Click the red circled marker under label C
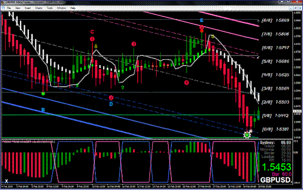 pos(92,39)
